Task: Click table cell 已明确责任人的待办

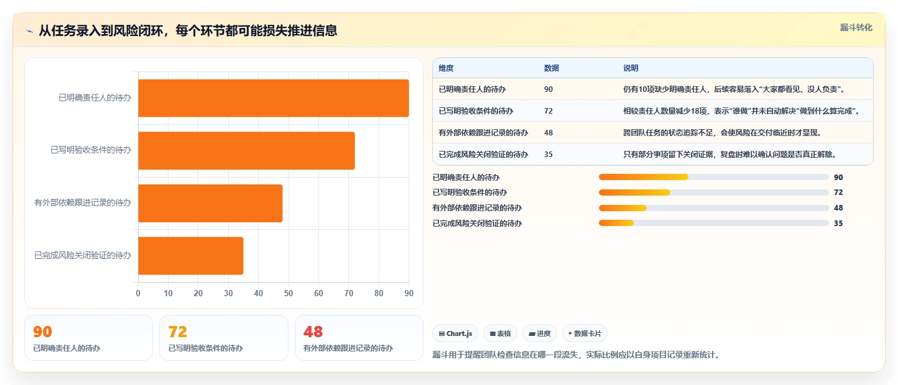Action: pos(472,89)
